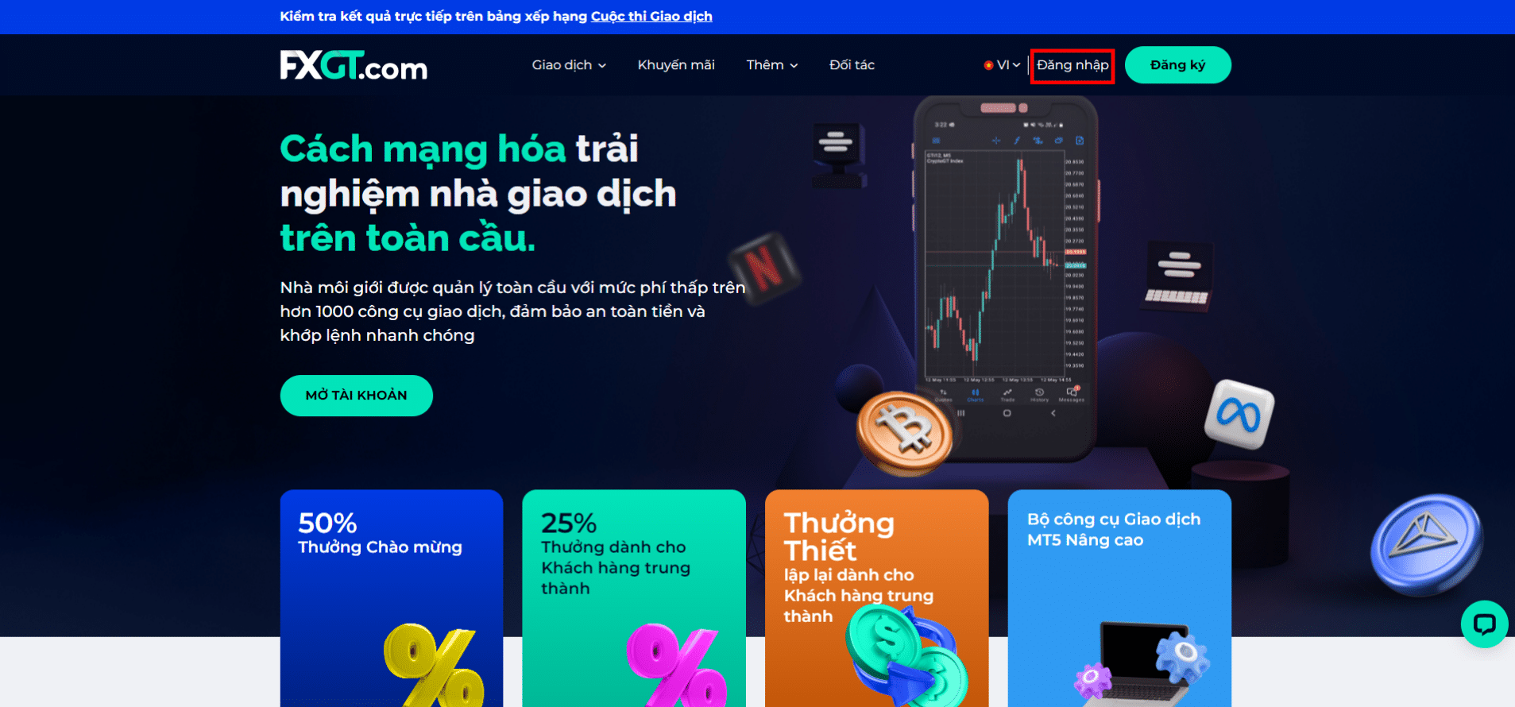The width and height of the screenshot is (1515, 707).
Task: Click the Đăng nhập login link
Action: point(1072,65)
